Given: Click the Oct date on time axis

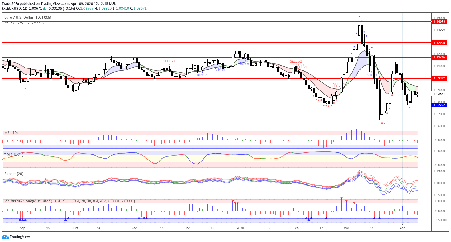Looking at the screenshot, I should point(76,228).
